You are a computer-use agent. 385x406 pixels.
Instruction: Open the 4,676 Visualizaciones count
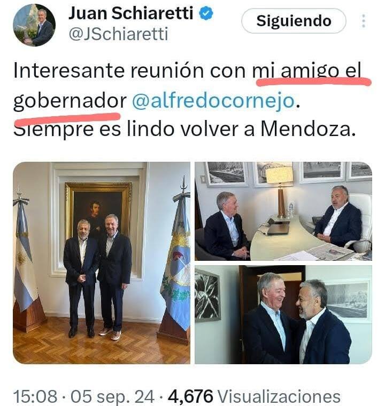[x=254, y=396]
